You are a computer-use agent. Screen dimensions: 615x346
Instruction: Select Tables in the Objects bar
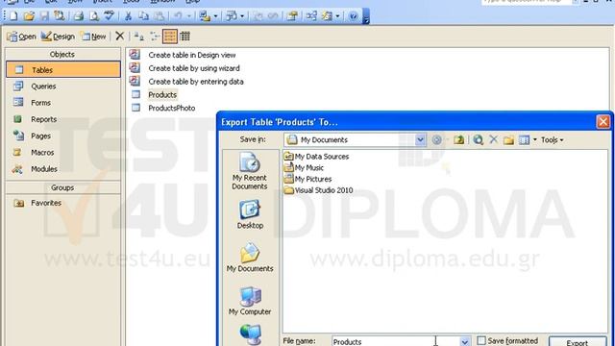point(63,70)
